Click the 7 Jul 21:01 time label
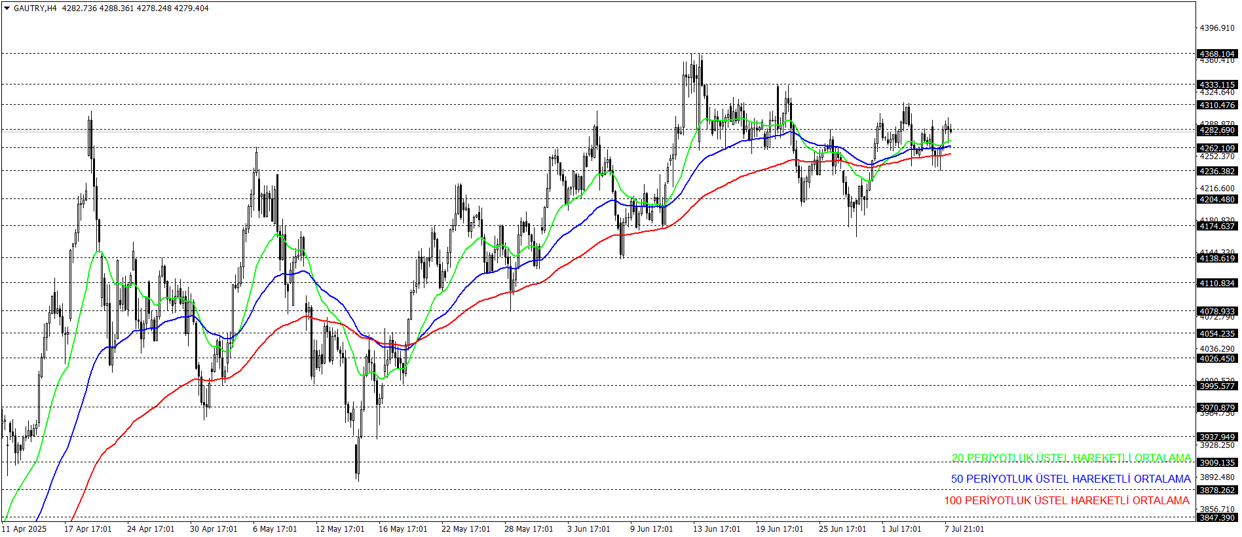The height and width of the screenshot is (537, 1242). 964,529
